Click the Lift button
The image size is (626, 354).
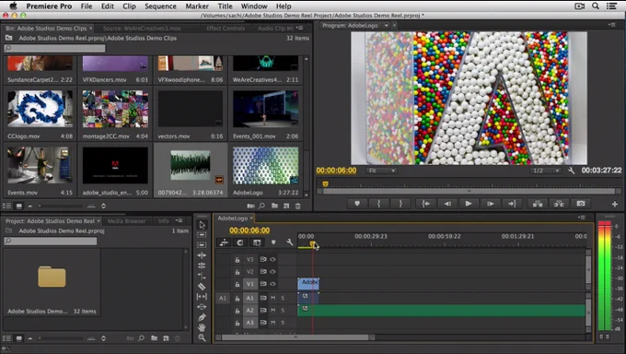pos(538,204)
